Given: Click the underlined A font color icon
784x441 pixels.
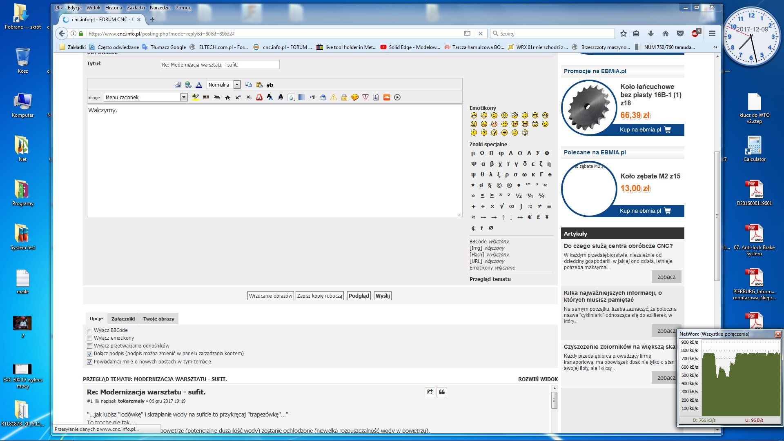Looking at the screenshot, I should (199, 85).
